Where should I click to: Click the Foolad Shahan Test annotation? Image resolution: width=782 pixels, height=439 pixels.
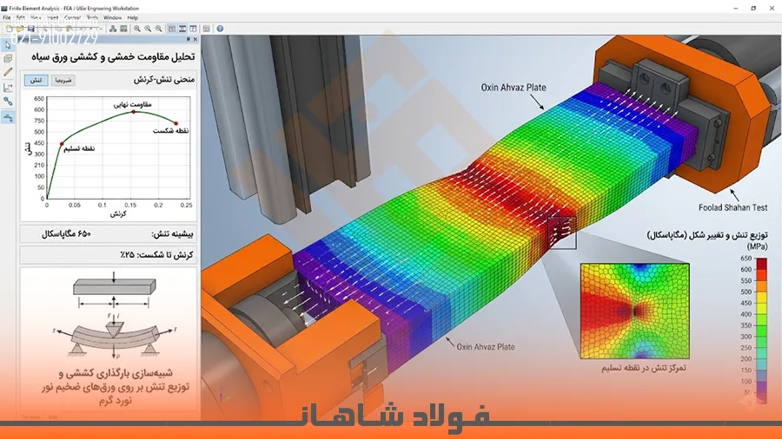[732, 207]
